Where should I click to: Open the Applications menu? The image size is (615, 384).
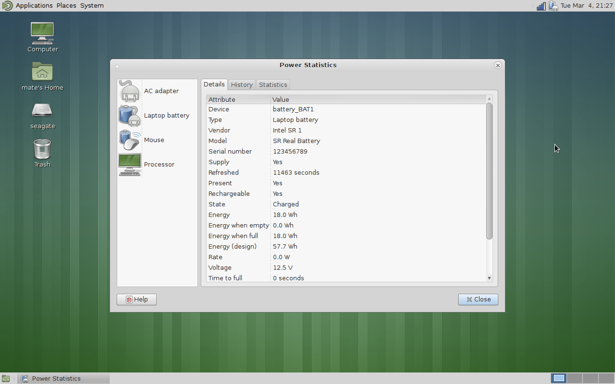(34, 6)
